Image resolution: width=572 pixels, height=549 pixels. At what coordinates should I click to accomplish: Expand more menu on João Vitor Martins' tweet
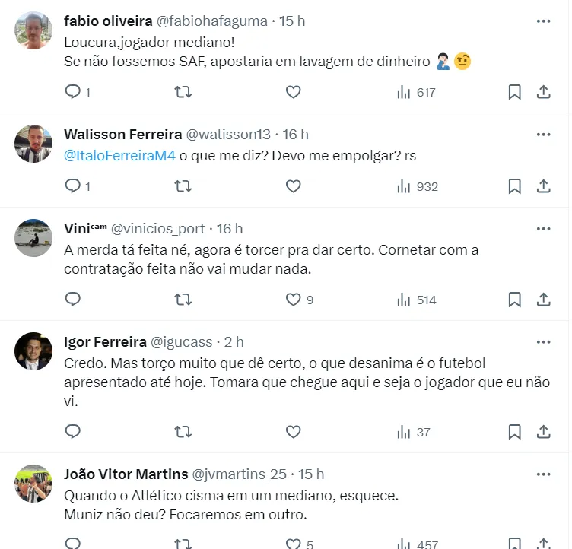pyautogui.click(x=543, y=474)
